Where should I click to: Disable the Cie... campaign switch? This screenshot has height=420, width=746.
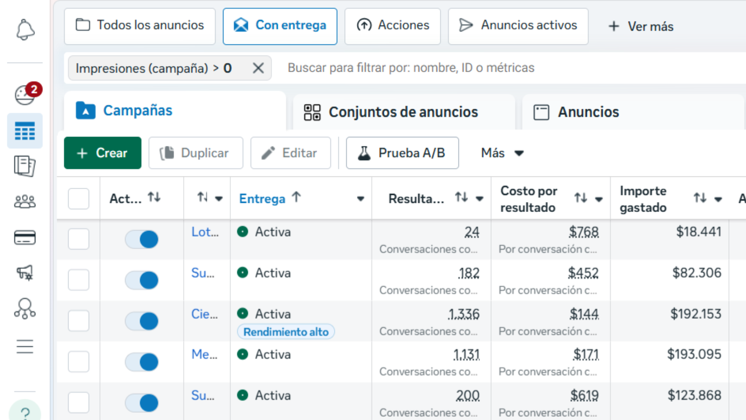[142, 321]
